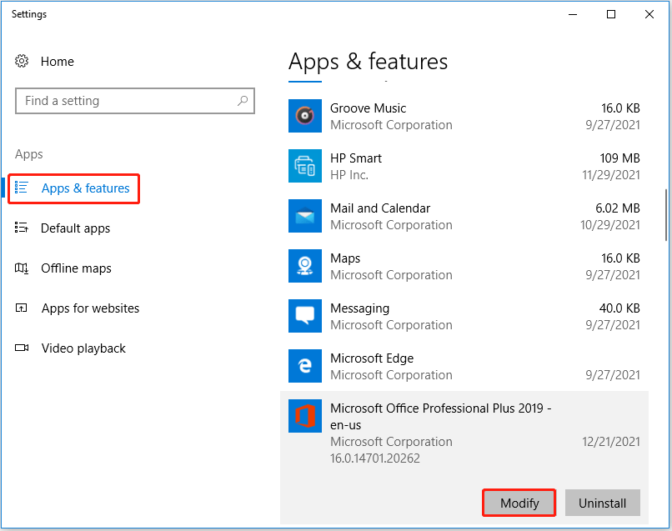Click the Apps section label in sidebar
Screen dimensions: 672x531
28,154
